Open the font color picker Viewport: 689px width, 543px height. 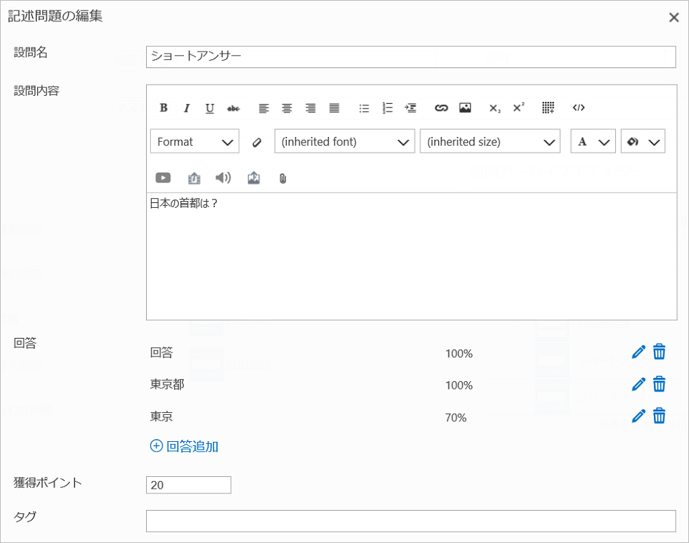click(593, 142)
